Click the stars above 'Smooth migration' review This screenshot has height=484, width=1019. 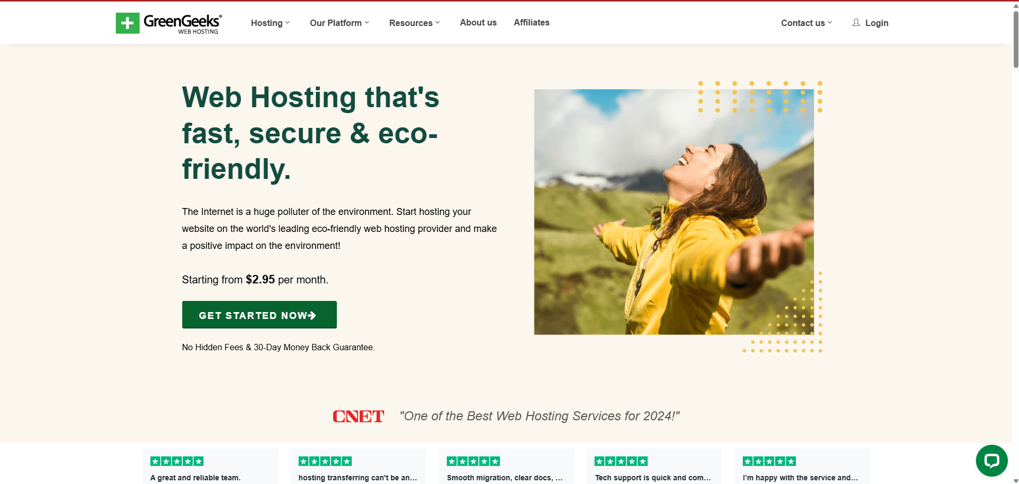[473, 461]
